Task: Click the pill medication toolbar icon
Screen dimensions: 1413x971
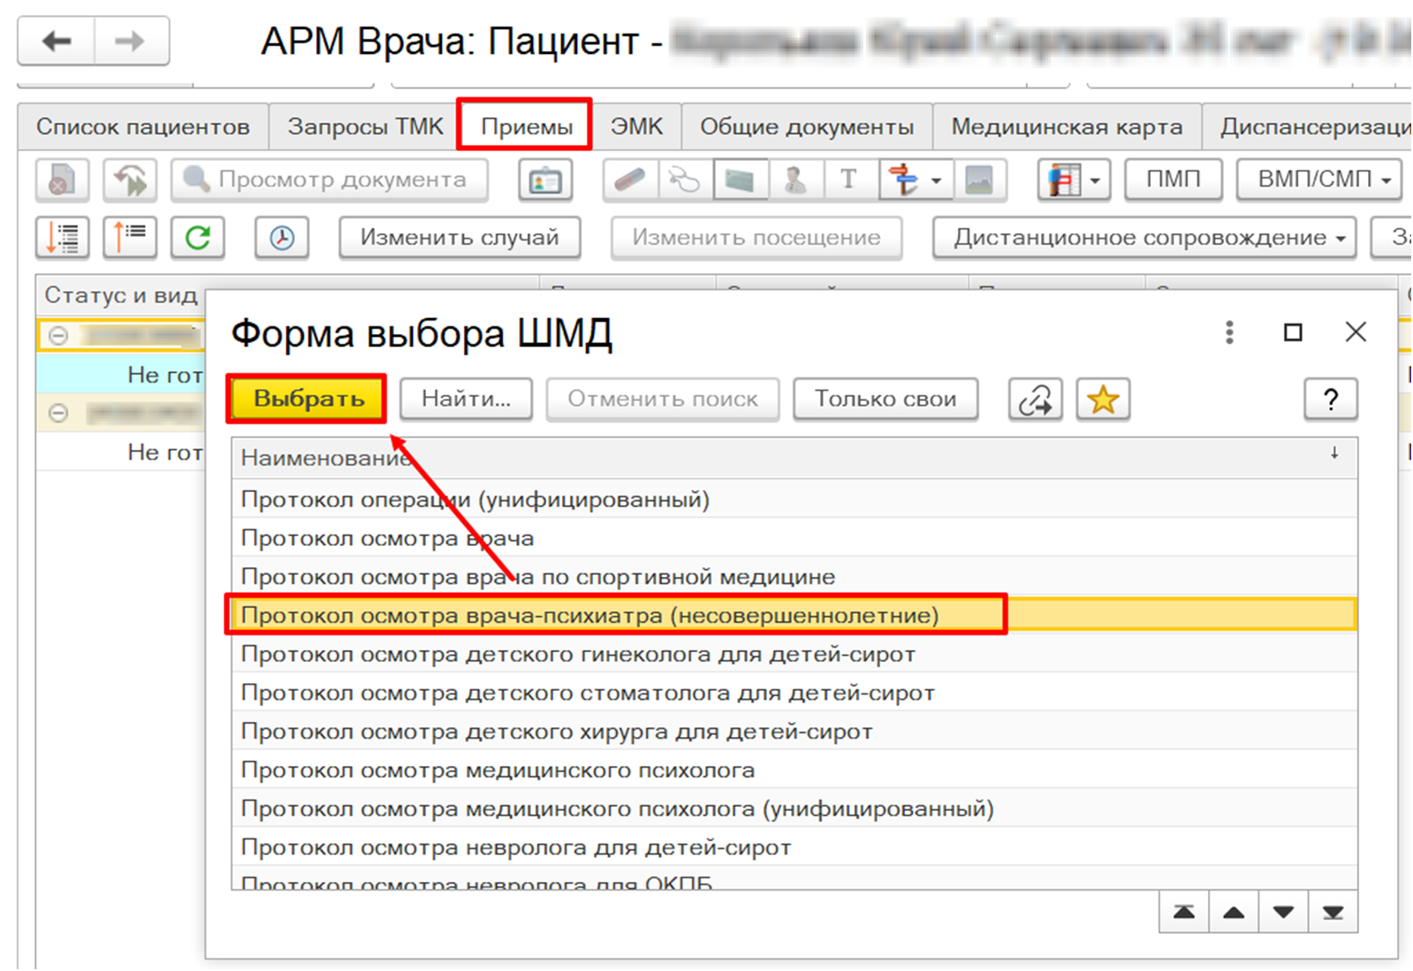Action: tap(629, 180)
